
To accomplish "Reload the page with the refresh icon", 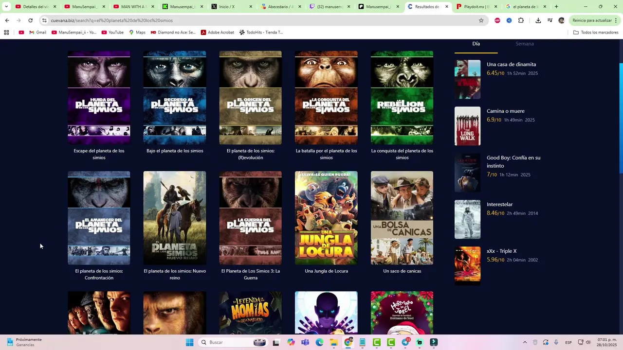I will coord(30,20).
